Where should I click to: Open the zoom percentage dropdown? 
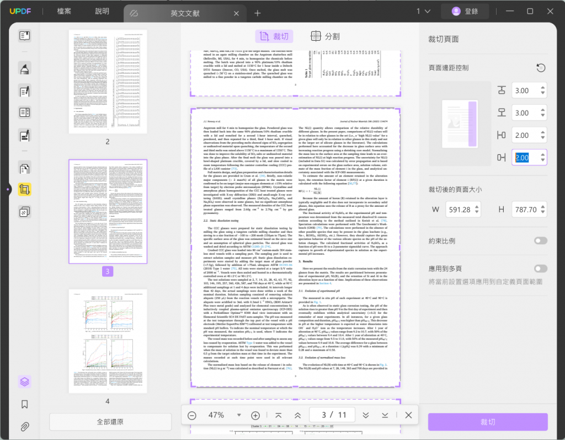(x=239, y=415)
